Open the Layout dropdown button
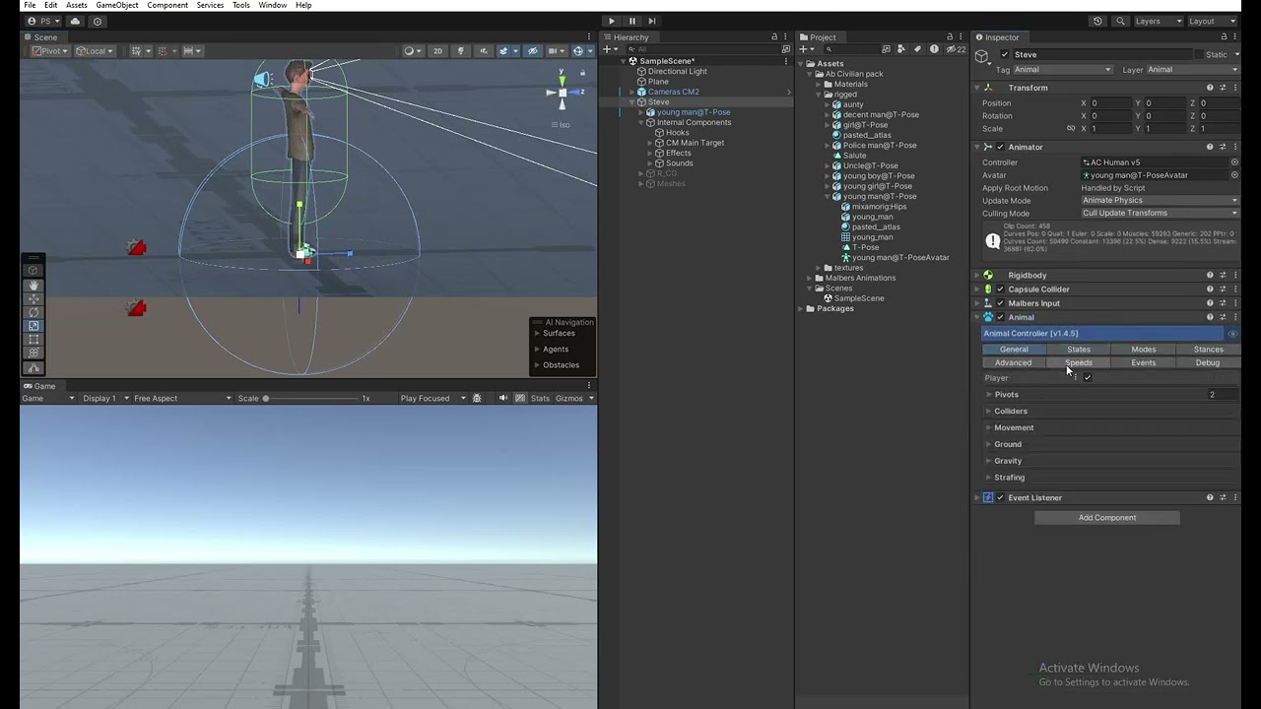The height and width of the screenshot is (709, 1261). [1212, 21]
